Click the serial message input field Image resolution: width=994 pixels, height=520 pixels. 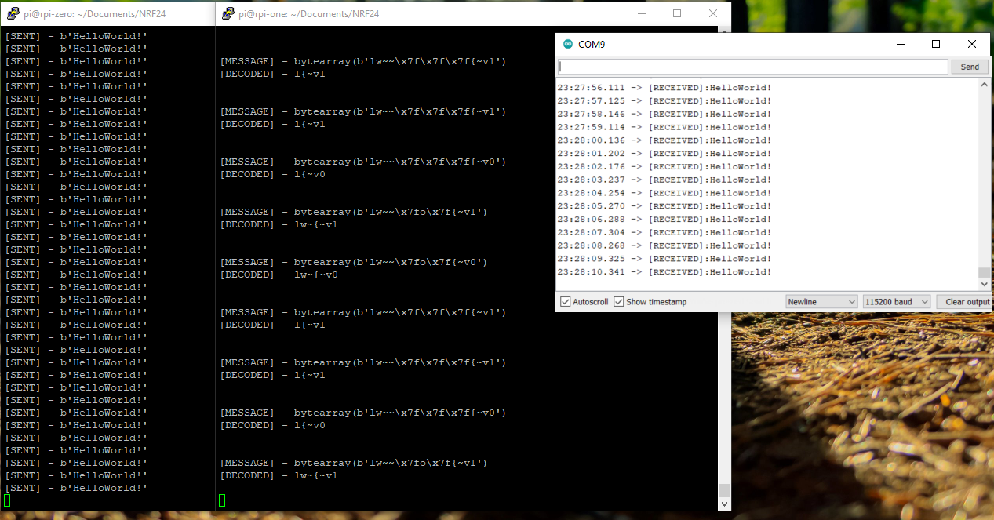click(753, 67)
